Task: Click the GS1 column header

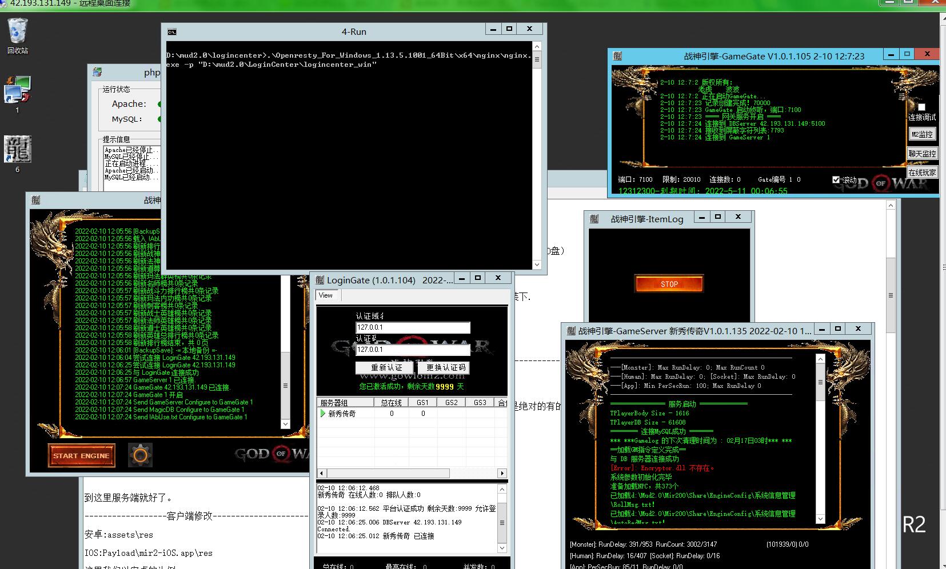Action: 422,403
